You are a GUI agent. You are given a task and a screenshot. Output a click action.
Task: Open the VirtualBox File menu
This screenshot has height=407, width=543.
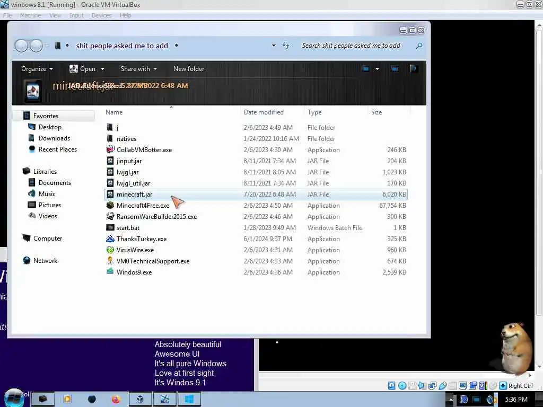click(x=7, y=15)
